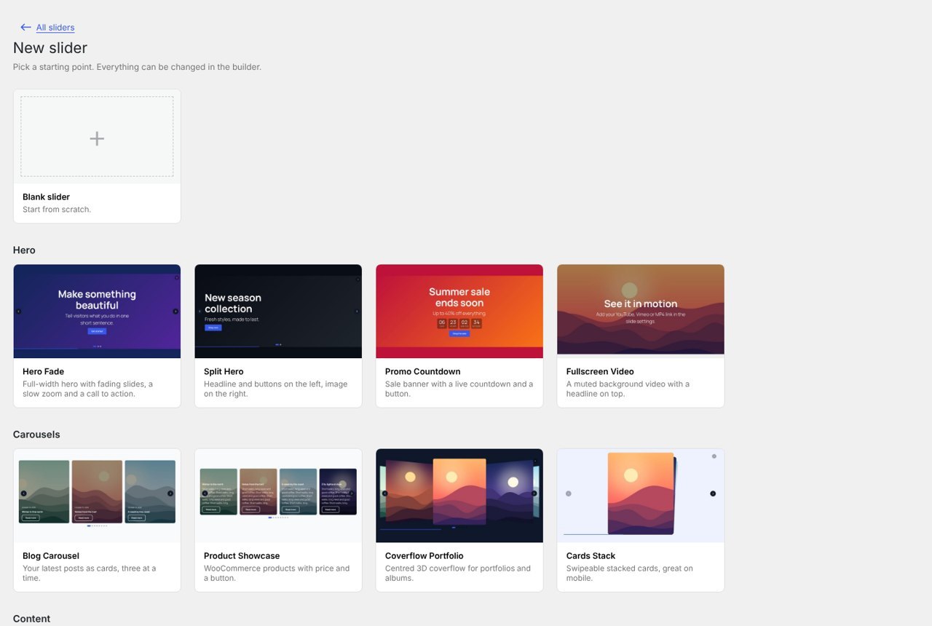Click the Cards Stack title

(591, 556)
